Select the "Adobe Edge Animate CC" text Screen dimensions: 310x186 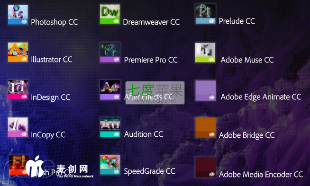tap(261, 97)
